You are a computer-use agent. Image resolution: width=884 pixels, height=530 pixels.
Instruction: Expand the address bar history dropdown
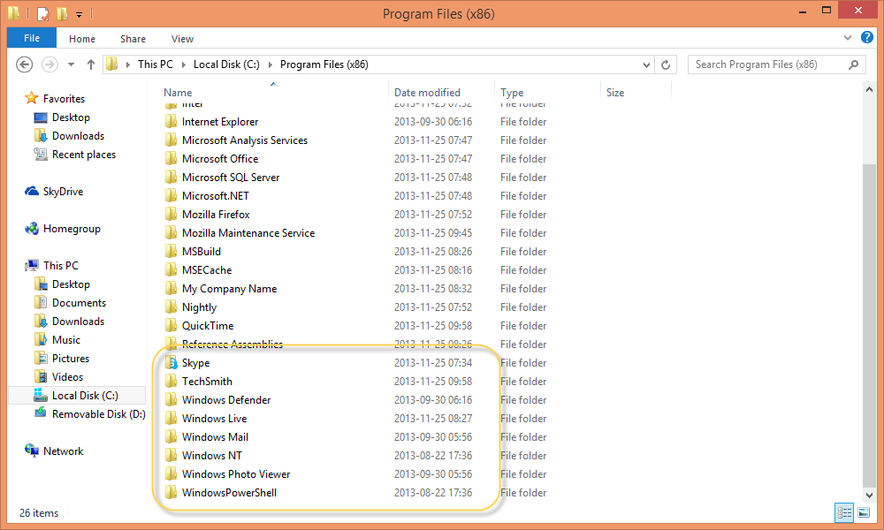click(x=647, y=64)
